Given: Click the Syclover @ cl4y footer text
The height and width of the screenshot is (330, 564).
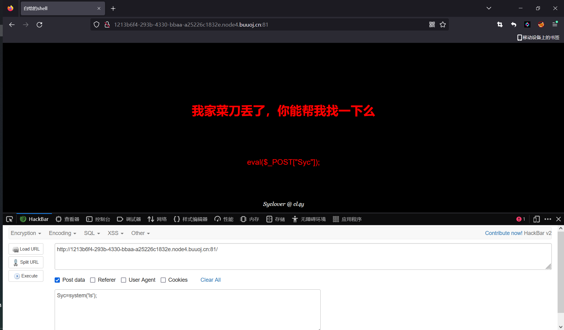Looking at the screenshot, I should (x=283, y=204).
